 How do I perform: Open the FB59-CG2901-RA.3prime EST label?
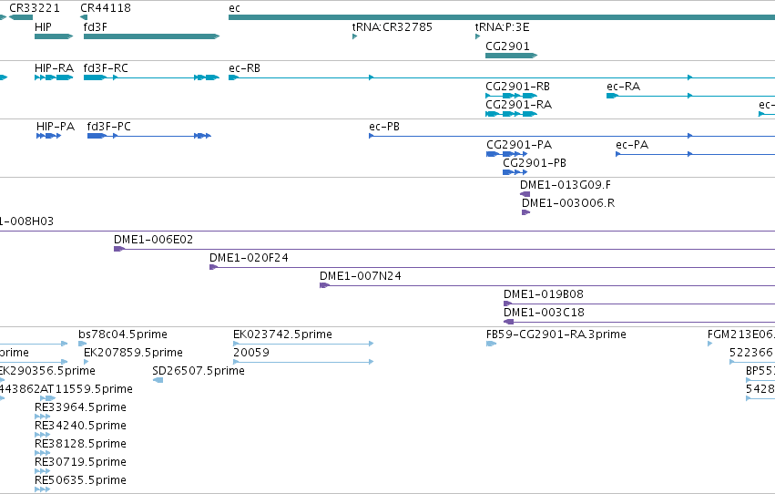556,334
